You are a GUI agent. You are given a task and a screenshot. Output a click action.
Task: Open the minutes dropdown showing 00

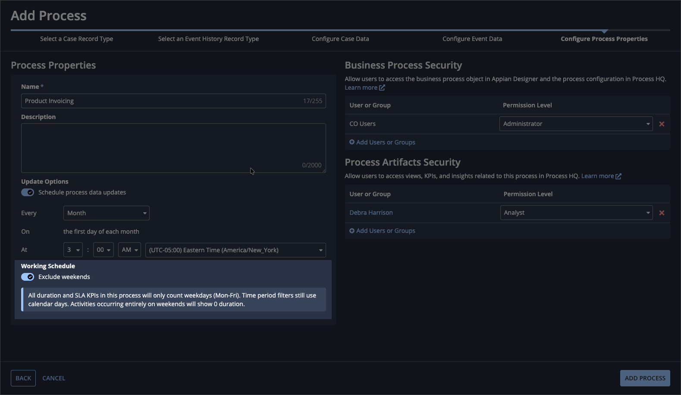pos(104,250)
